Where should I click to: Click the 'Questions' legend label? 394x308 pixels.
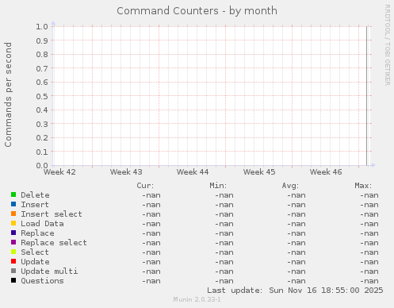[x=42, y=281]
